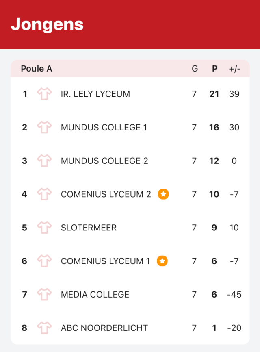Click the shirt icon beside MUNDUS COLLEGE 2
Screen dimensions: 260x352
44,161
